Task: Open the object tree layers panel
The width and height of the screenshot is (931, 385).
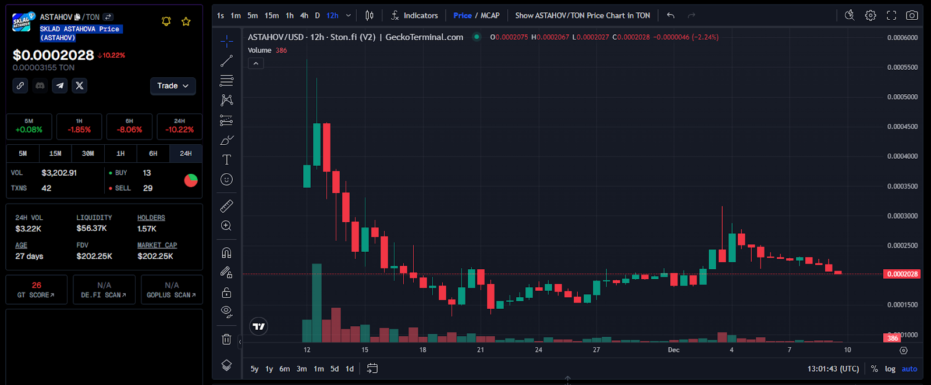Action: pos(227,365)
